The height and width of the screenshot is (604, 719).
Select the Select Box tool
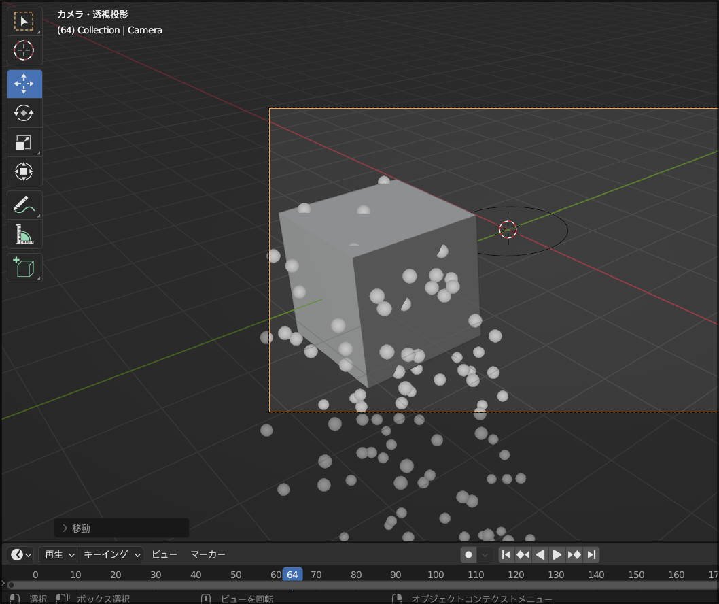pos(24,21)
